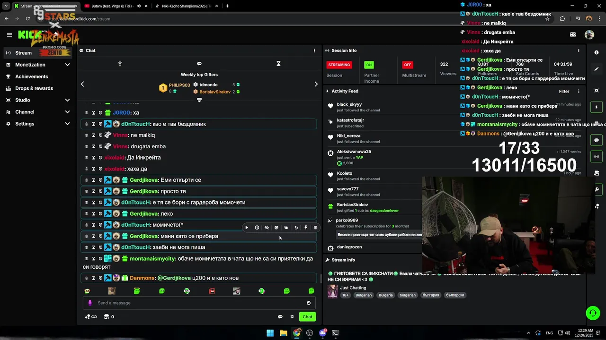Click pencil edit icon in right sidebar
Viewport: 606px width, 340px height.
click(597, 69)
